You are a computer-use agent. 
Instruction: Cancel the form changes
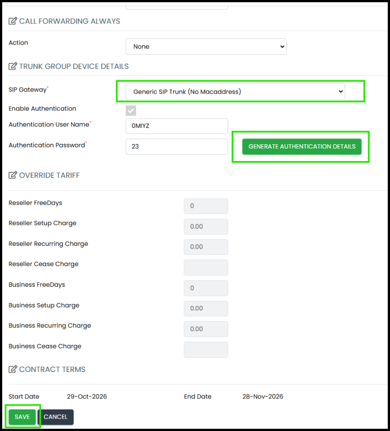(55, 417)
